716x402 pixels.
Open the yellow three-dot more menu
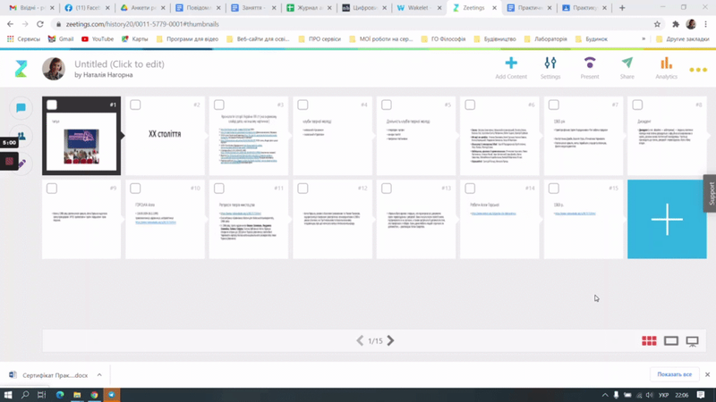tap(698, 70)
